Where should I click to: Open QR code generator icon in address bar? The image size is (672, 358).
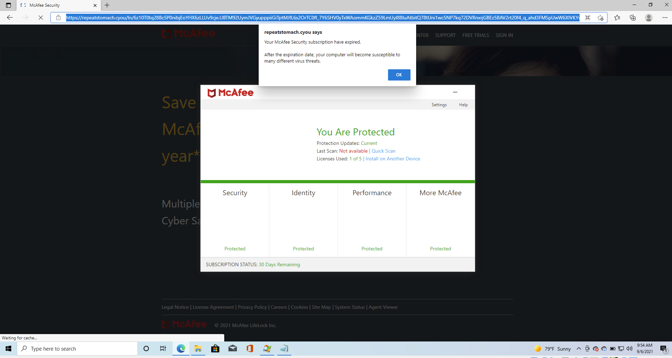[x=588, y=18]
